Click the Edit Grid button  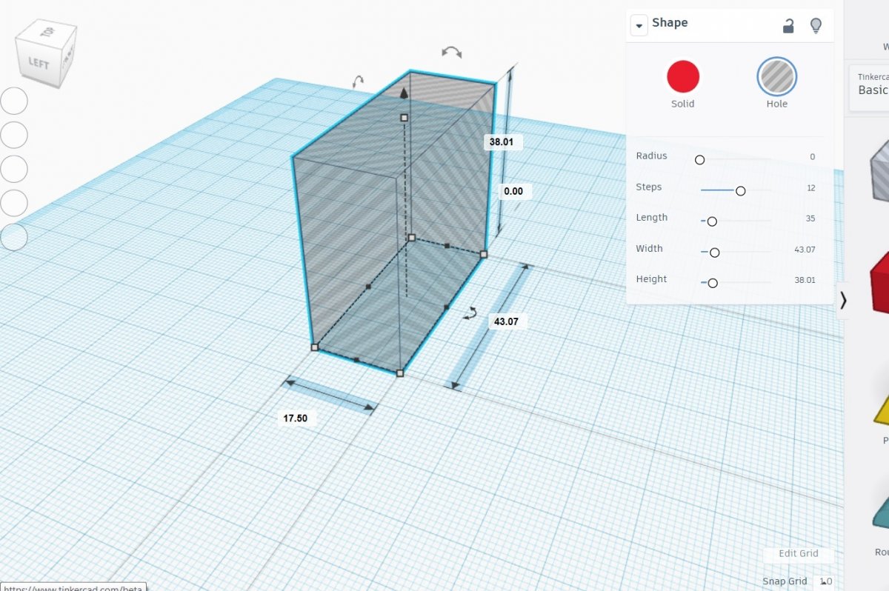(799, 554)
